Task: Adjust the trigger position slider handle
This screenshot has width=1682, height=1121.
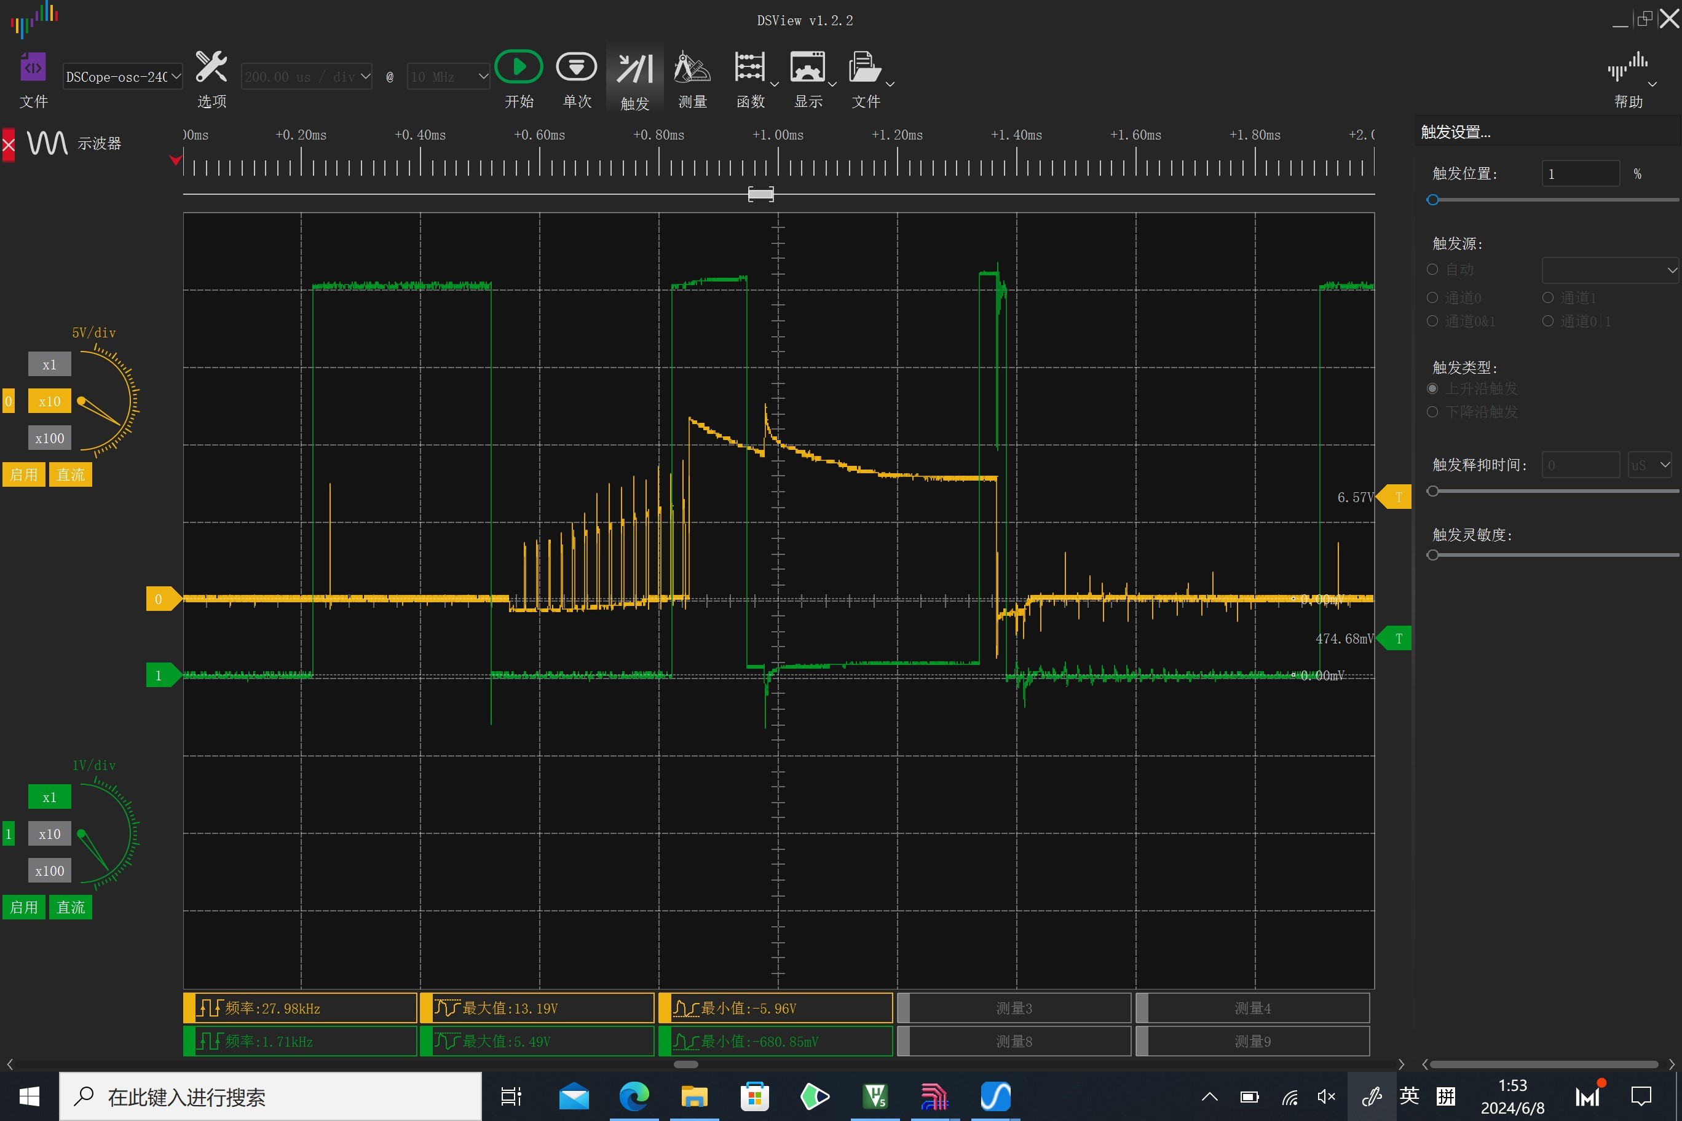Action: (1432, 200)
